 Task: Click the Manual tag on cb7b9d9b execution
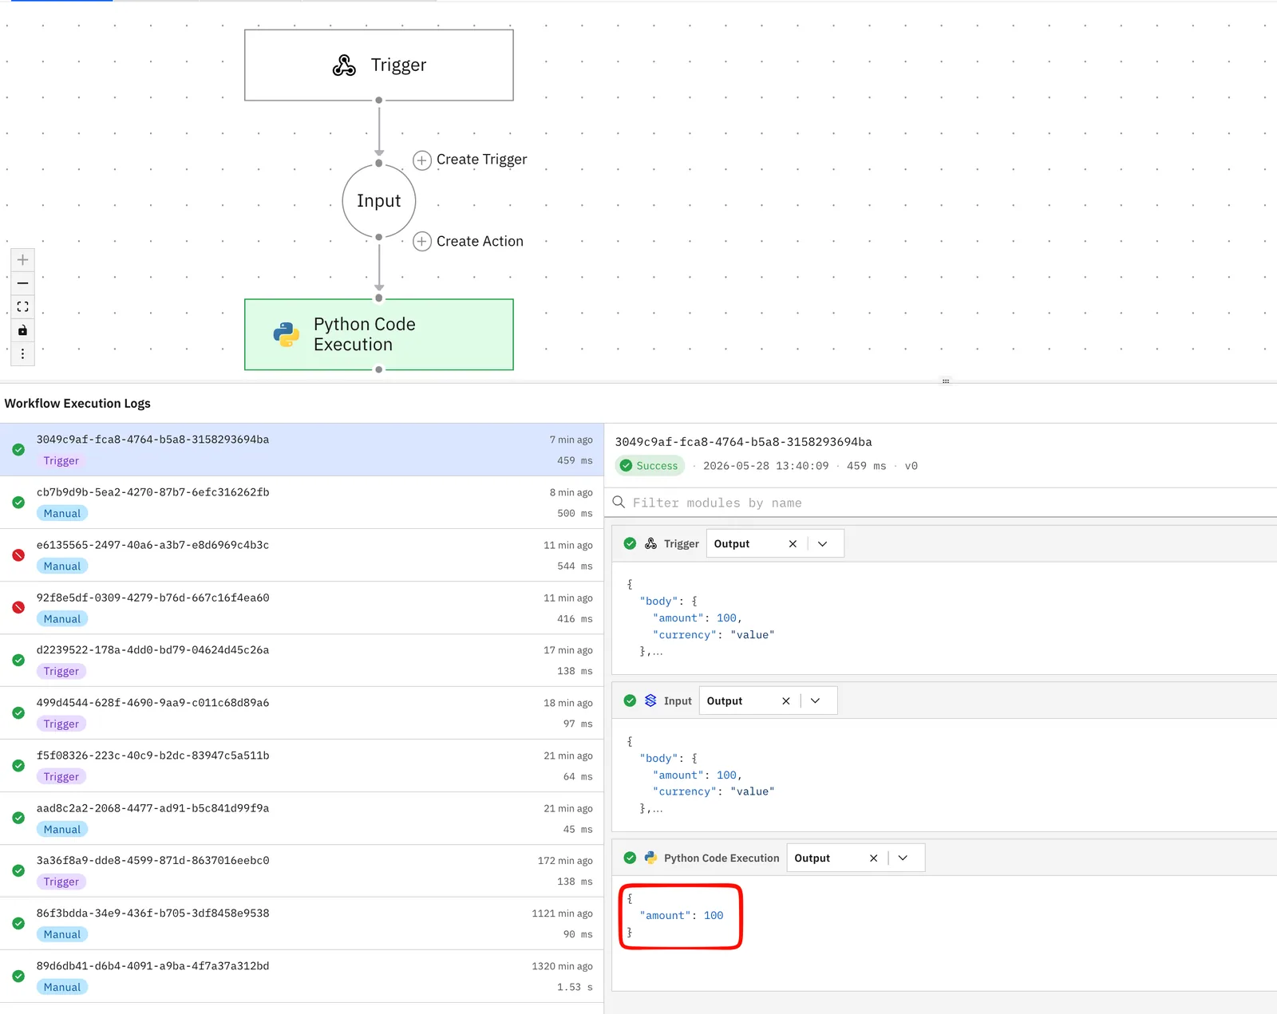pos(62,514)
